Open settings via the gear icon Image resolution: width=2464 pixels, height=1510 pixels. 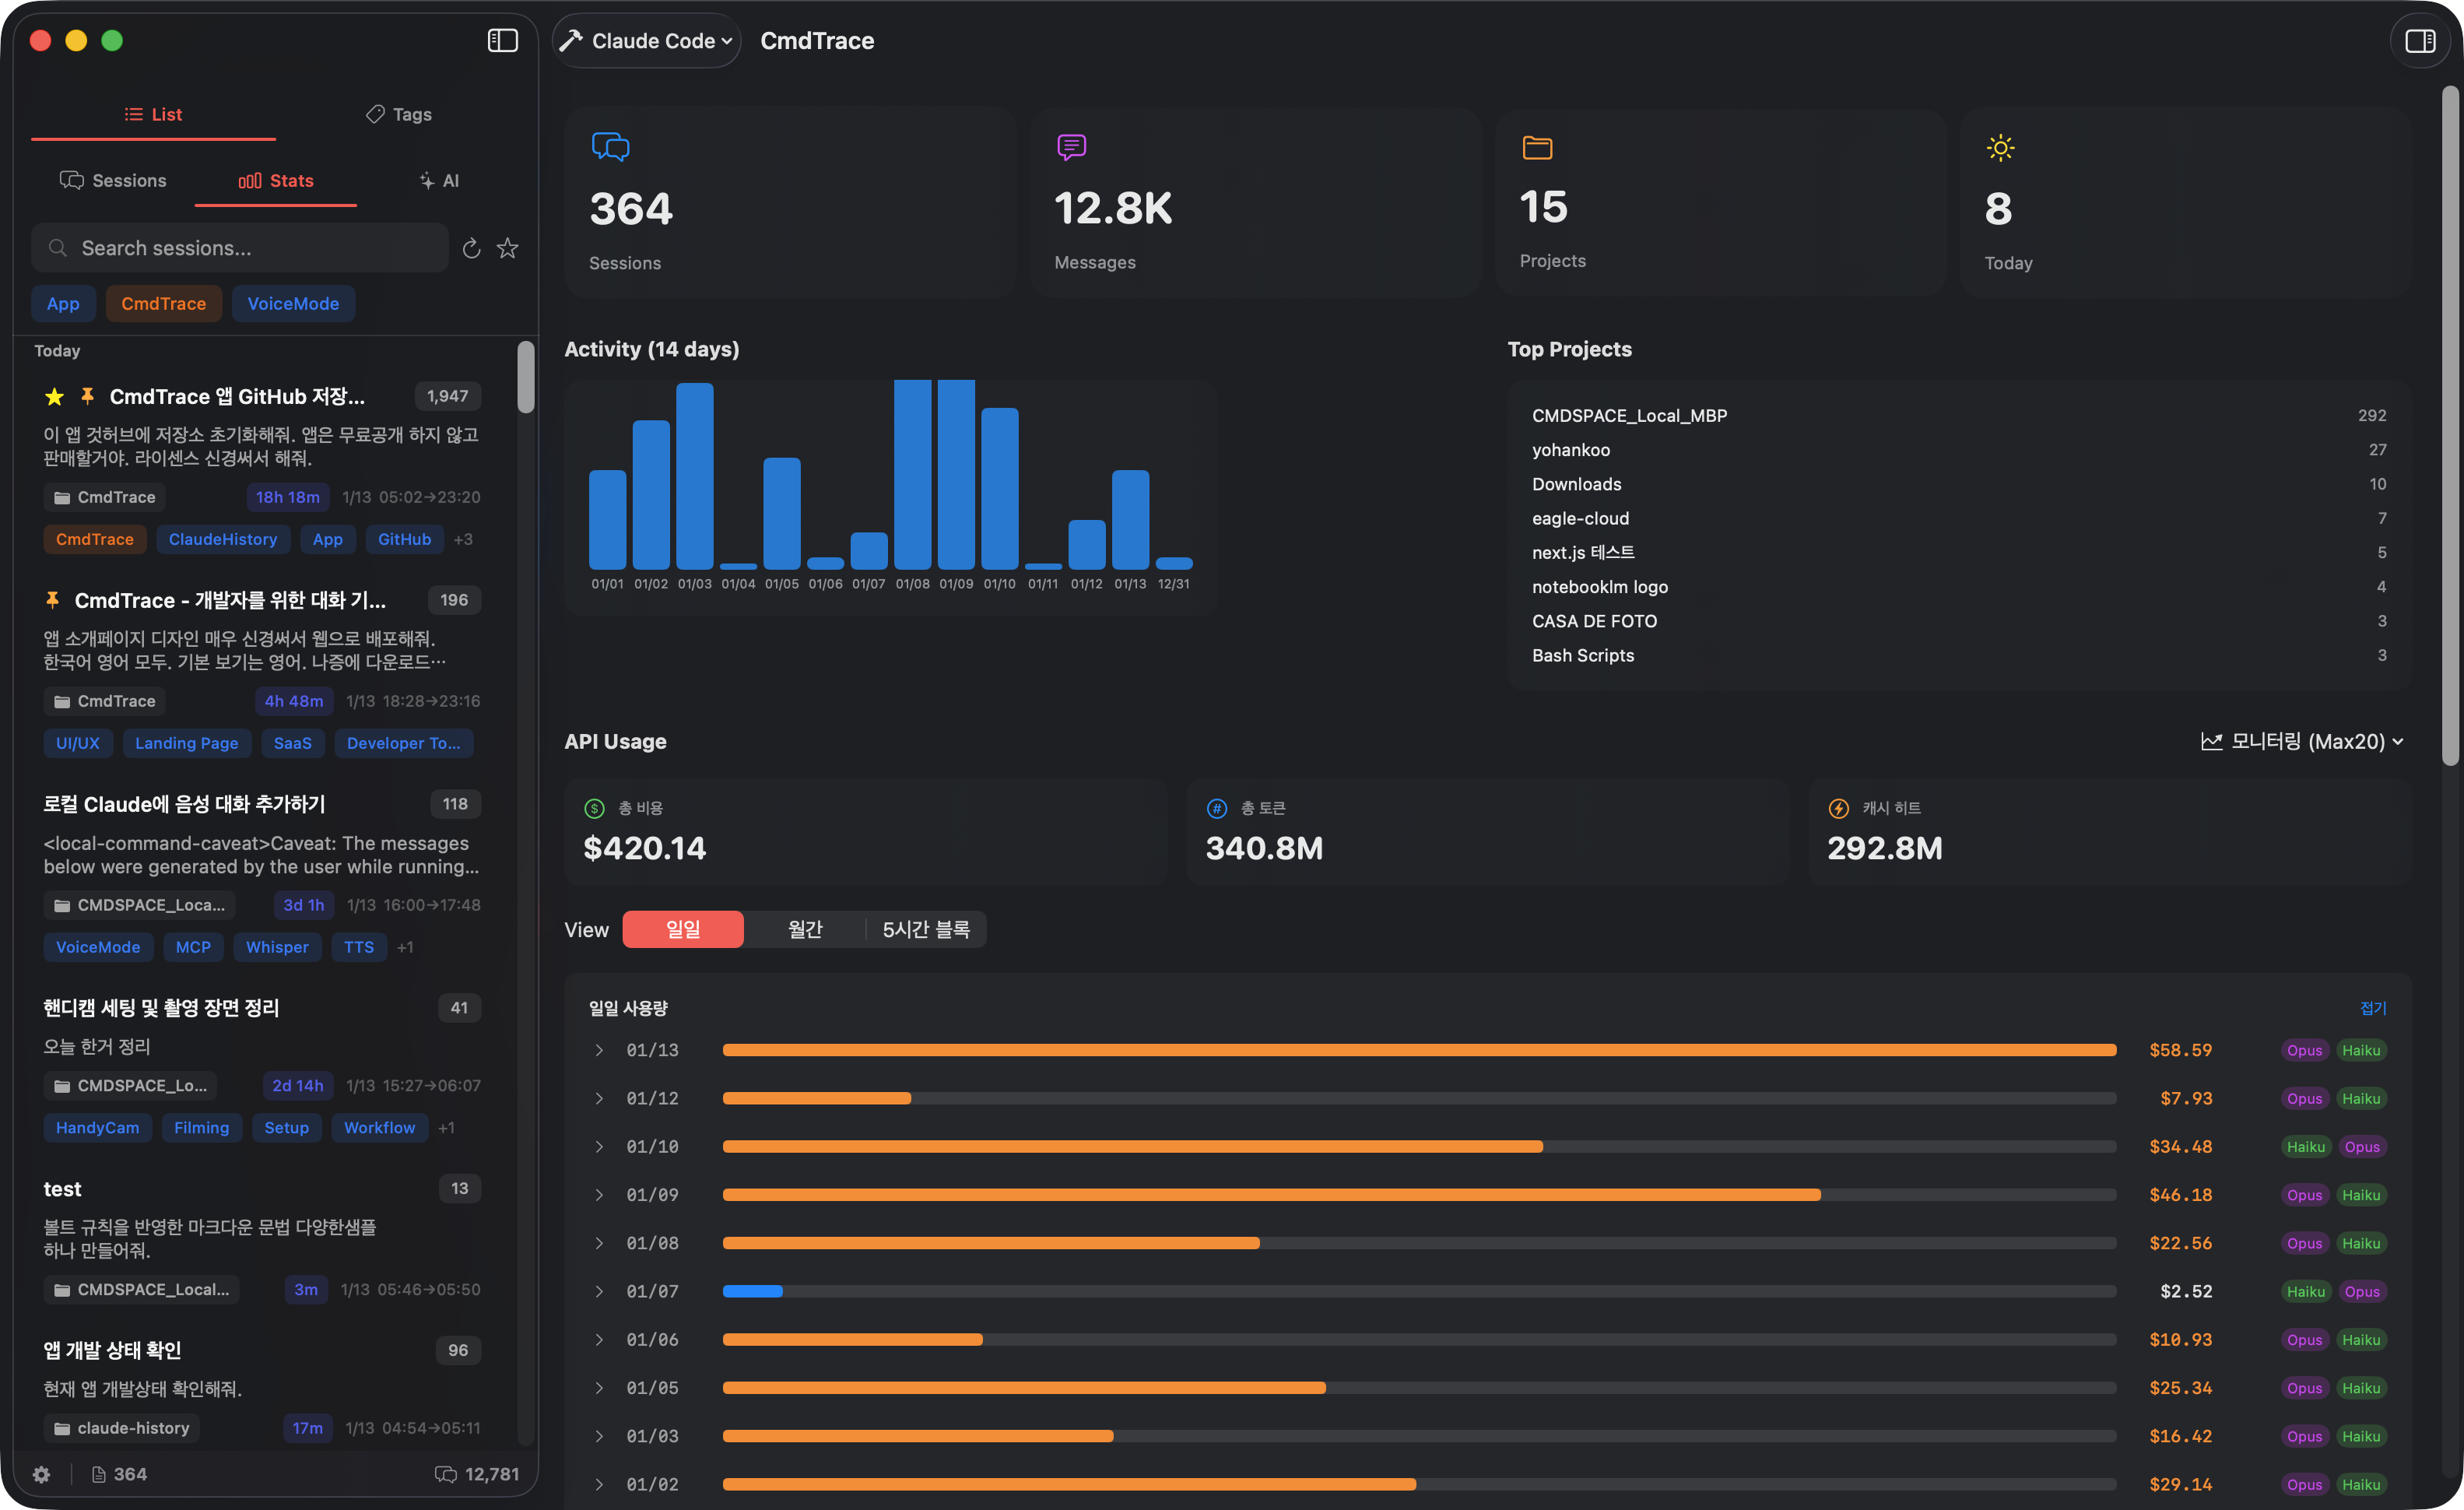(41, 1474)
